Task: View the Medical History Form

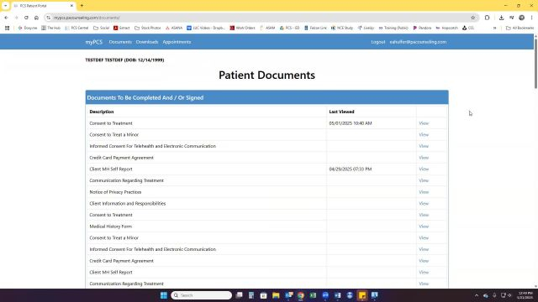Action: click(424, 226)
